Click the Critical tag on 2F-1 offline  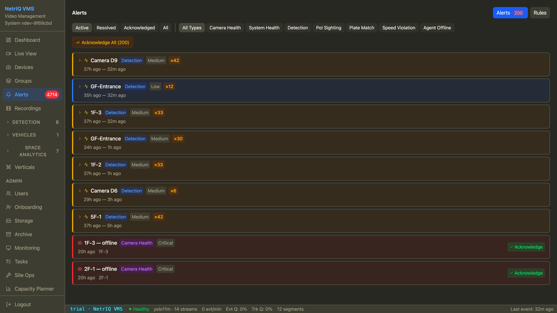[x=165, y=269]
